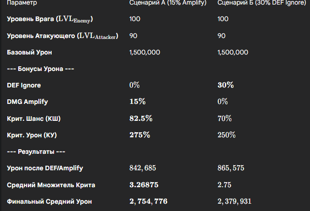
Task: Click the Уровень Врага row label
Action: [x=50, y=19]
